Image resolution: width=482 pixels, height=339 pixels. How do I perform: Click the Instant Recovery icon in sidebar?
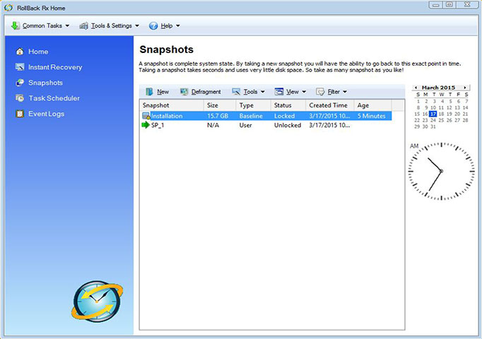click(20, 67)
